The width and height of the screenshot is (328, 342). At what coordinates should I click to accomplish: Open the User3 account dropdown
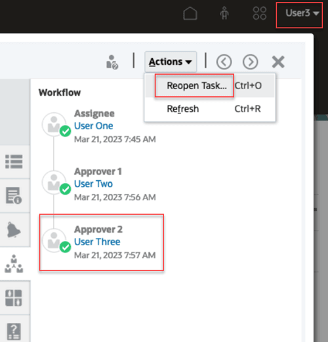[x=302, y=13]
